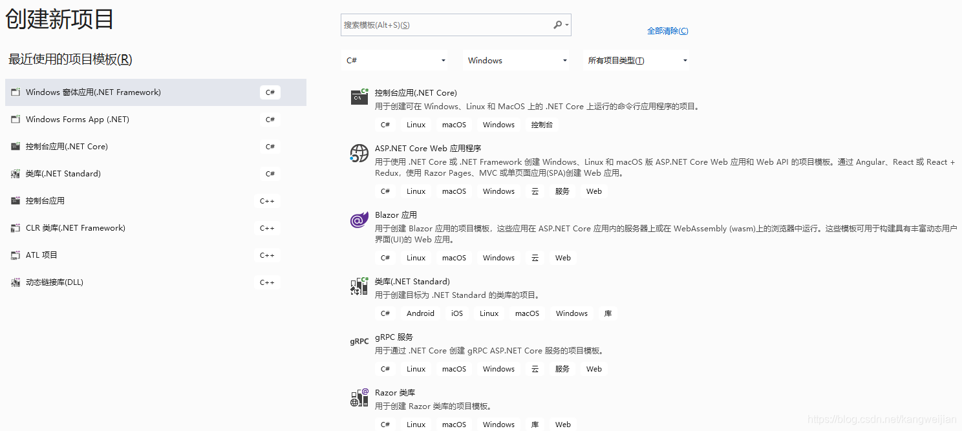Click Blazor 应用 description text
This screenshot has width=962, height=431.
(x=666, y=234)
